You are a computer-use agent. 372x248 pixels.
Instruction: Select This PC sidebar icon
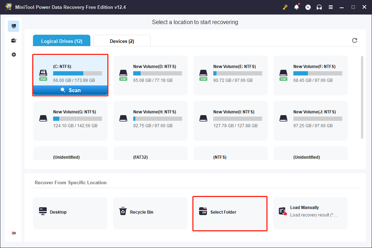click(x=13, y=26)
